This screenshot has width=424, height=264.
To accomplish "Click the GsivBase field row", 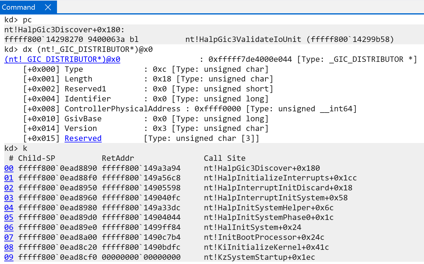I will click(83, 119).
